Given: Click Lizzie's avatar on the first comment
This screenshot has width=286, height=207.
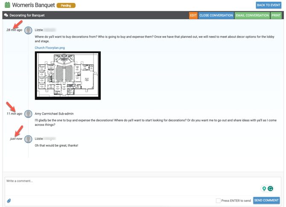Looking at the screenshot, I should [x=28, y=30].
